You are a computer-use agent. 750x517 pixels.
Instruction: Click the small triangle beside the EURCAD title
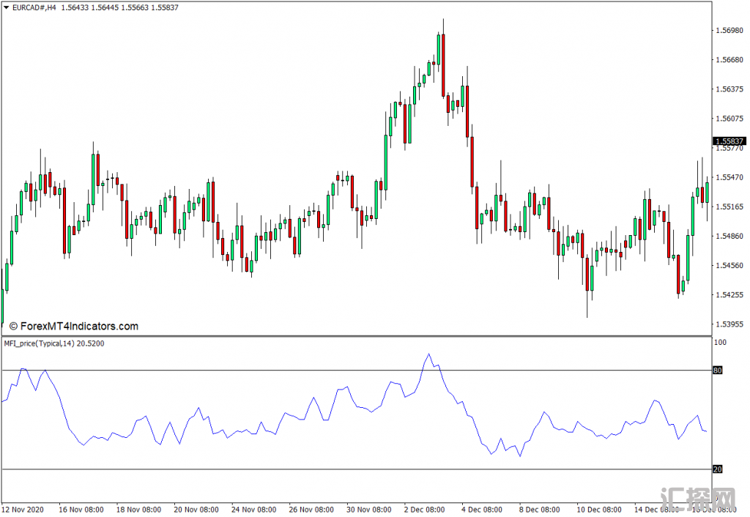pos(7,7)
